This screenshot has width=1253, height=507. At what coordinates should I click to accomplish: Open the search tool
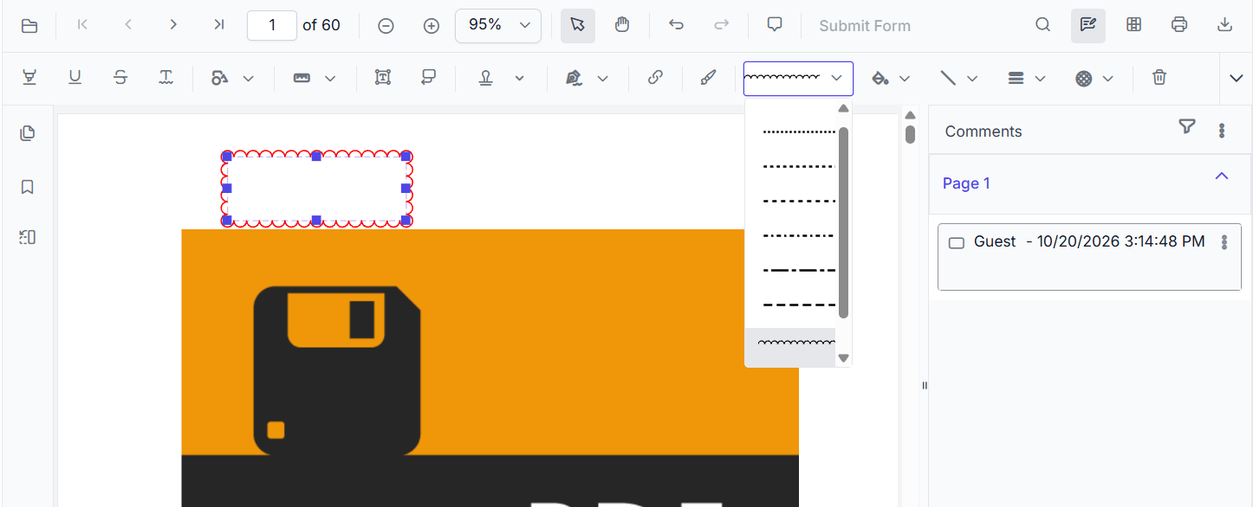tap(1043, 25)
